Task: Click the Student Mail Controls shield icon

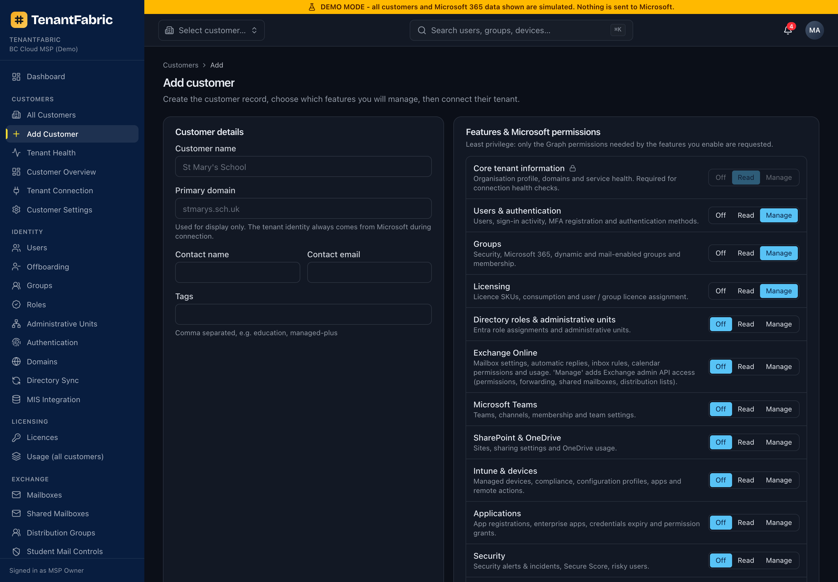Action: (16, 551)
